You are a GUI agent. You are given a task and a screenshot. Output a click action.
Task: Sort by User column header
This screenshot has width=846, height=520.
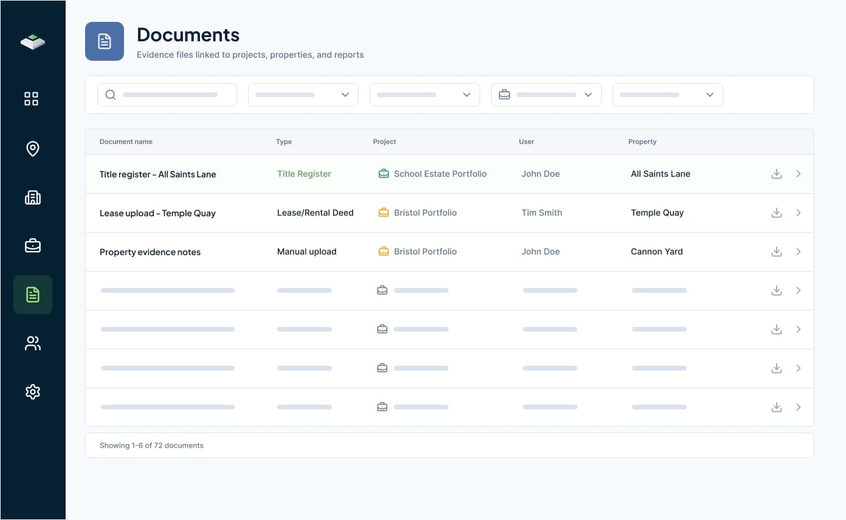pos(526,142)
